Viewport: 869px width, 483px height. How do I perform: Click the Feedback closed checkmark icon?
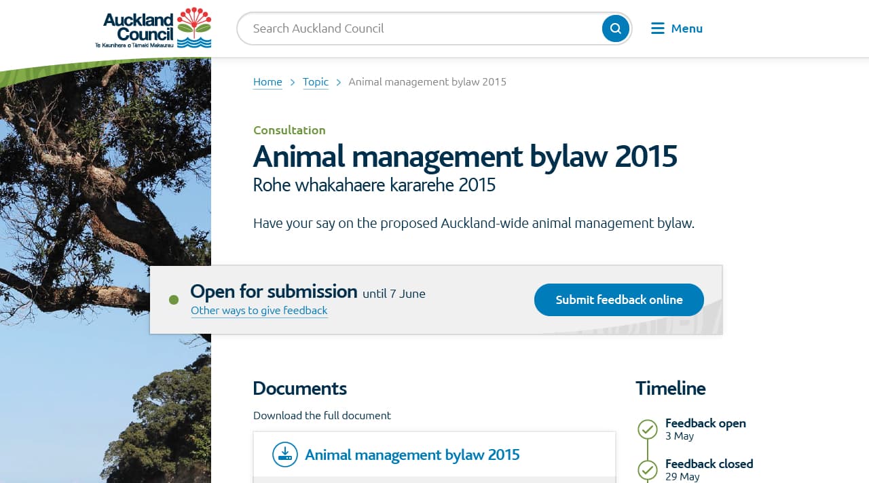click(648, 470)
